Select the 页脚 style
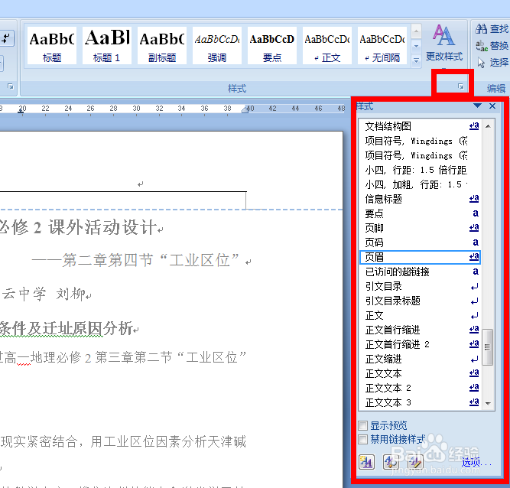This screenshot has height=488, width=510. [x=420, y=228]
